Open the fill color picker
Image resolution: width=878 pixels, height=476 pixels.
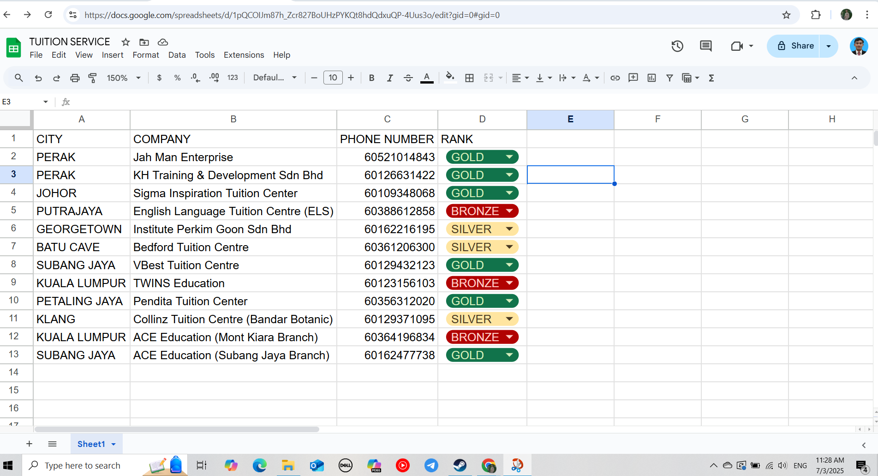coord(450,78)
